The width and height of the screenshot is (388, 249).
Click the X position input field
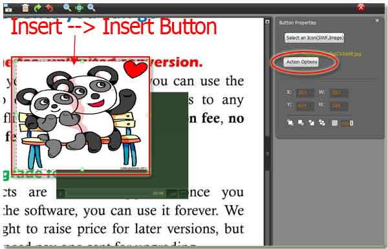[305, 93]
